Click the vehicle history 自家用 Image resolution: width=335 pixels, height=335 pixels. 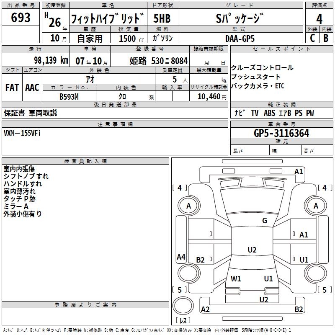[x=90, y=39]
